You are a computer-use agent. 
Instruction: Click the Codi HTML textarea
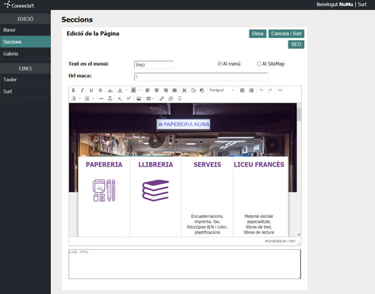click(x=185, y=264)
